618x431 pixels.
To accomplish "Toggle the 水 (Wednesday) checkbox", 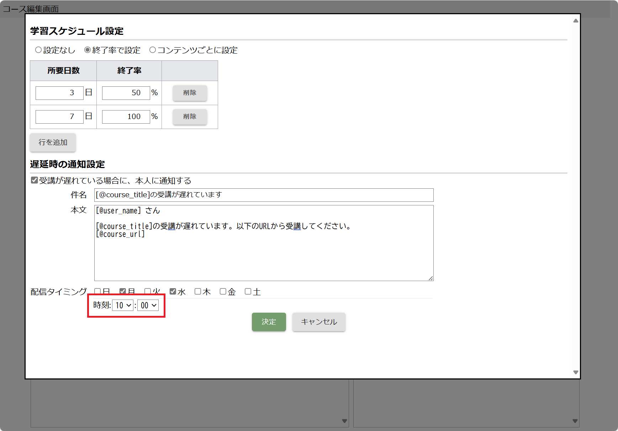I will 173,291.
